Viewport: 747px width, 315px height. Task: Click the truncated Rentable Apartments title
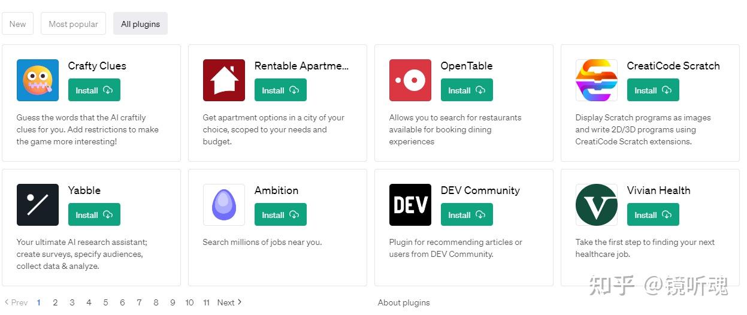(x=301, y=66)
